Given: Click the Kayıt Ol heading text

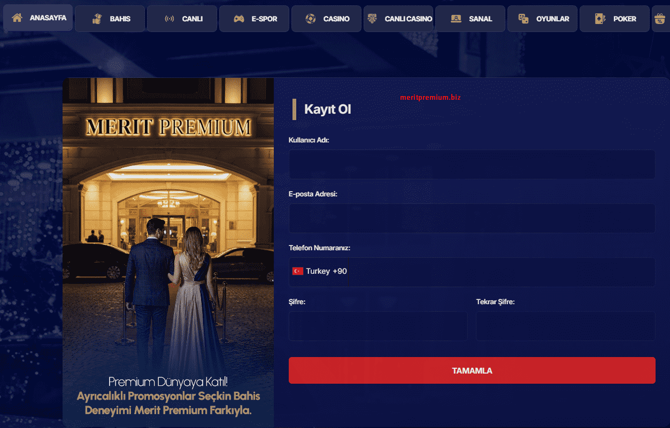Looking at the screenshot, I should point(328,109).
